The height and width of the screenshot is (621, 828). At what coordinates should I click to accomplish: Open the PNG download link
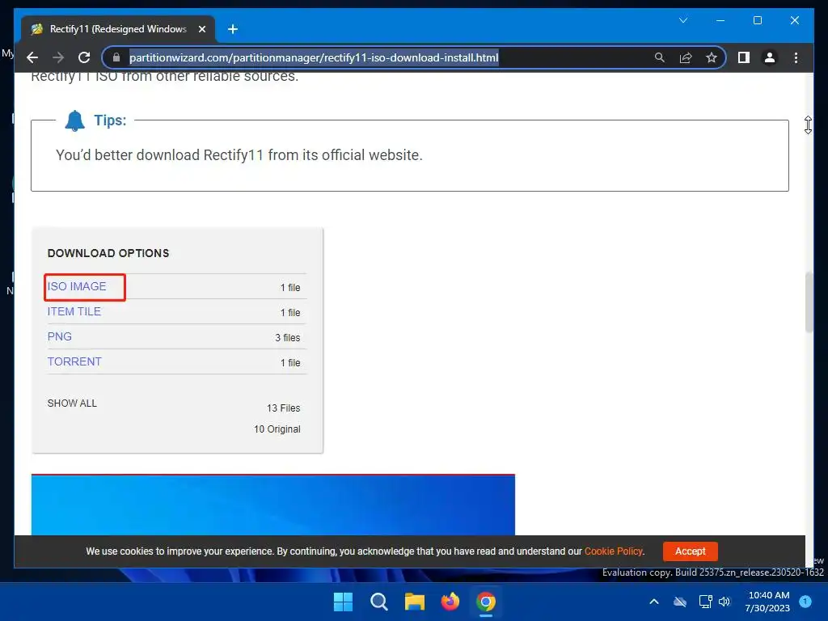[60, 336]
